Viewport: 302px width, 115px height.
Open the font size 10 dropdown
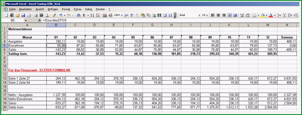click(207, 15)
